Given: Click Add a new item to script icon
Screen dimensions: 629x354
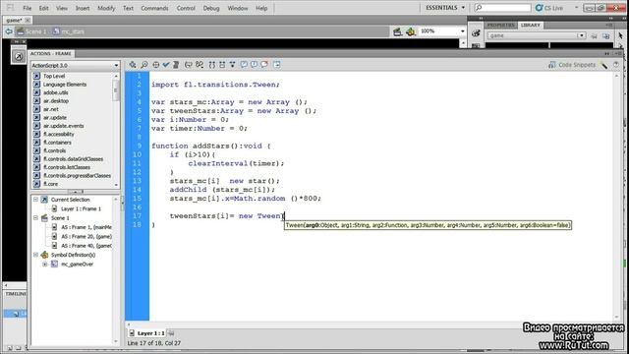Looking at the screenshot, I should (133, 65).
